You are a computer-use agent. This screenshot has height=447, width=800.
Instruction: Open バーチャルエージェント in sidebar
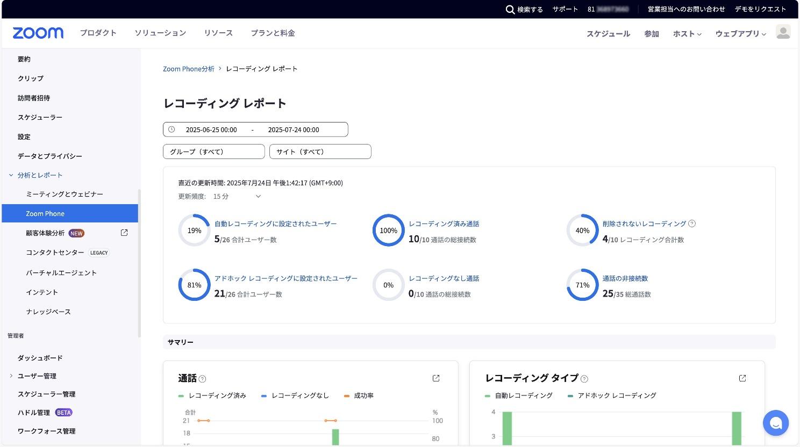(x=61, y=273)
